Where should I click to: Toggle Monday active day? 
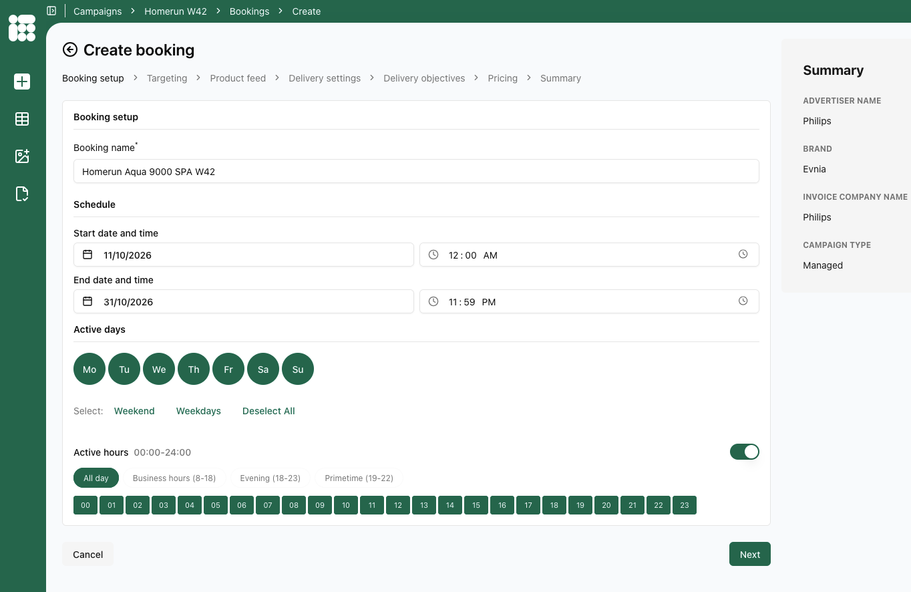tap(89, 369)
